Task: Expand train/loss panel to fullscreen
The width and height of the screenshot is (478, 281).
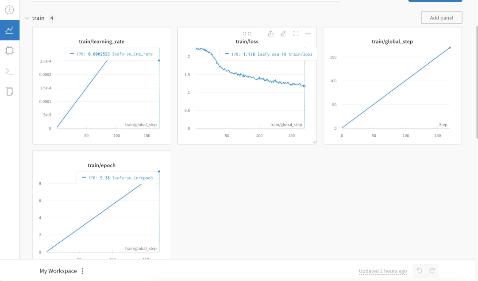Action: click(x=296, y=33)
